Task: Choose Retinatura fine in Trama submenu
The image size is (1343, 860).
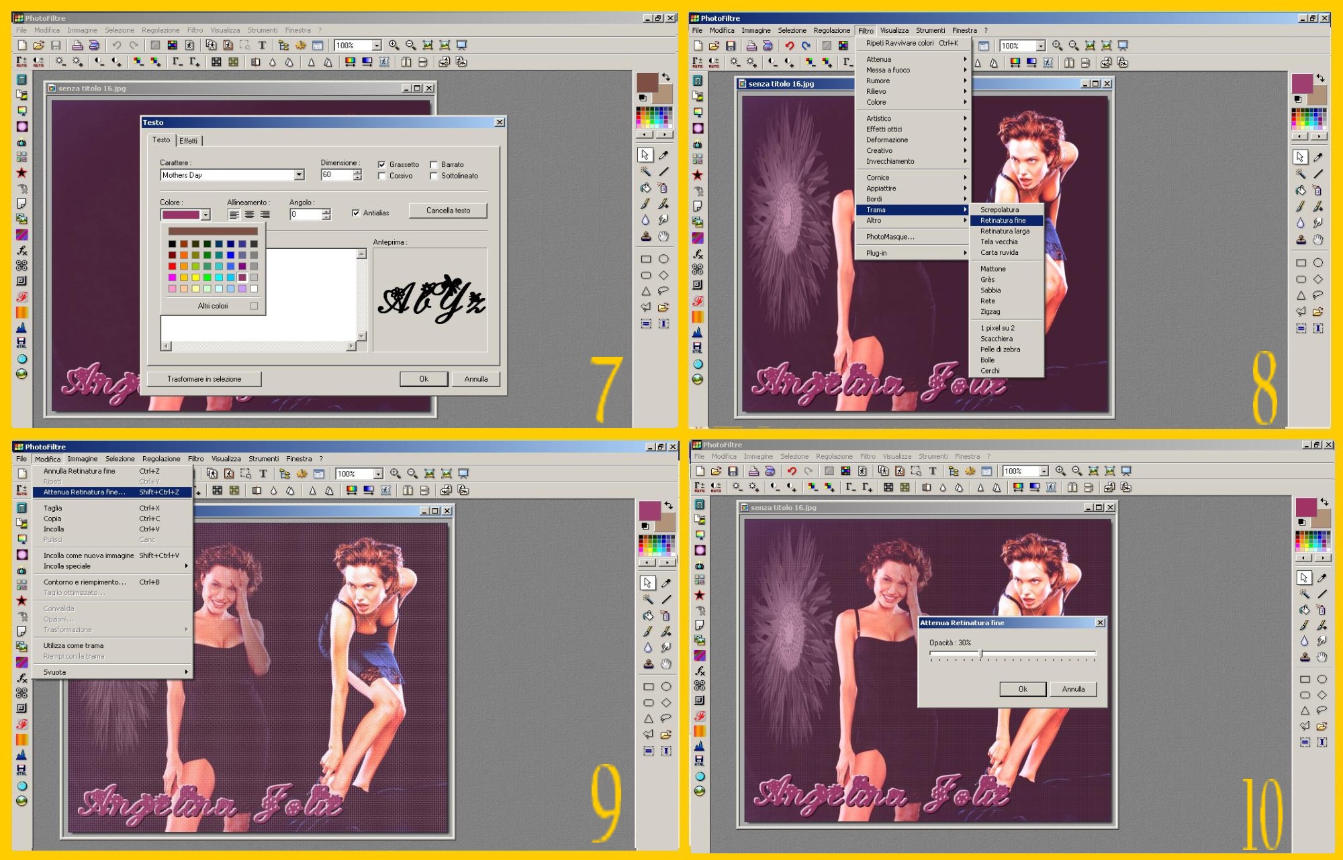Action: click(1003, 221)
